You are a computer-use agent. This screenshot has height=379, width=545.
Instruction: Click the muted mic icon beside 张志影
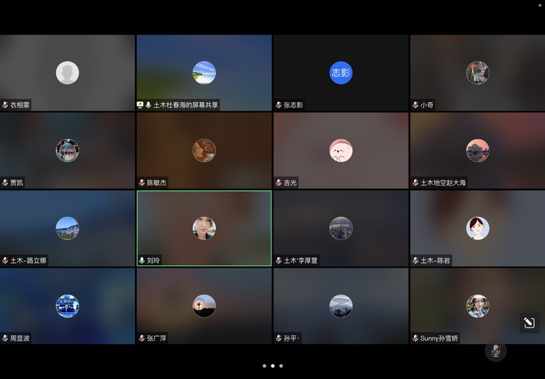click(278, 104)
